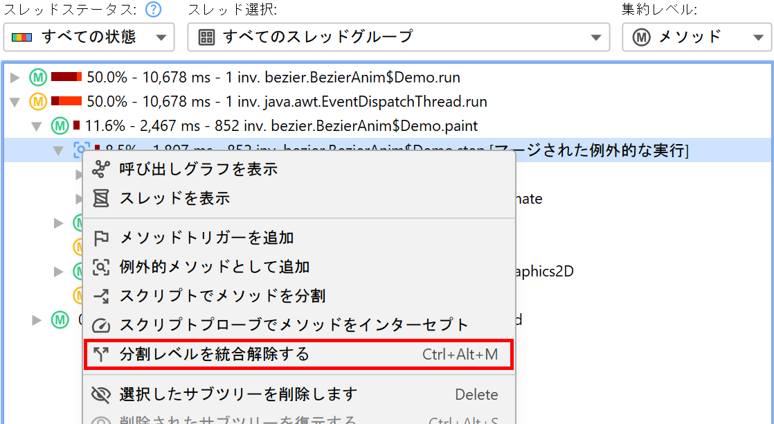Select the java.awt.EventDispatchThread.run row text
Viewport: 774px width, 424px height.
287,102
